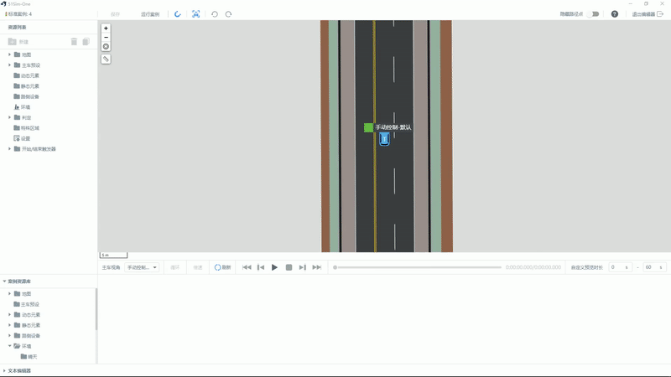The width and height of the screenshot is (671, 377).
Task: Click the 资源列表 panel title
Action: [17, 27]
